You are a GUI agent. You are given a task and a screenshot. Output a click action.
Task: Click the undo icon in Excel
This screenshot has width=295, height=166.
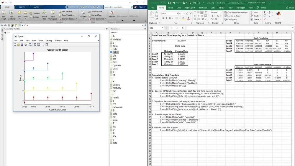pos(174,3)
